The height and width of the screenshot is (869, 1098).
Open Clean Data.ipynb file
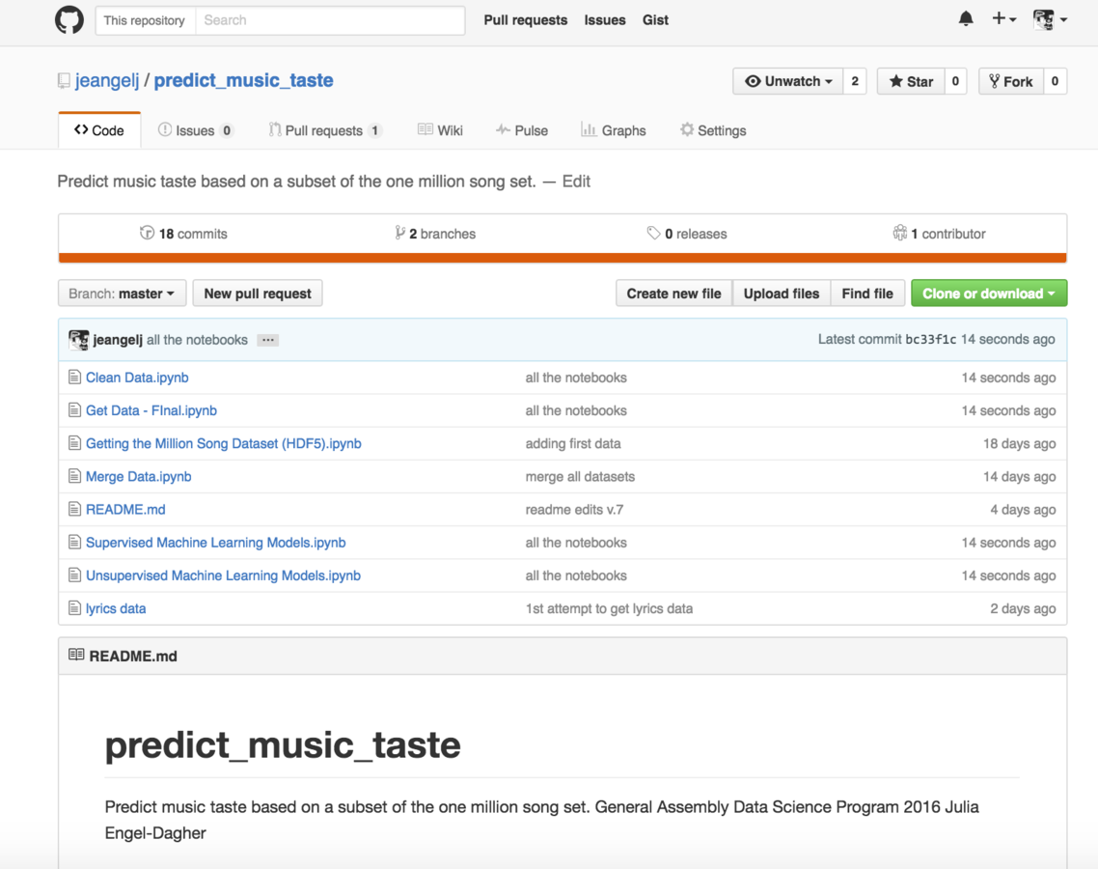point(137,378)
